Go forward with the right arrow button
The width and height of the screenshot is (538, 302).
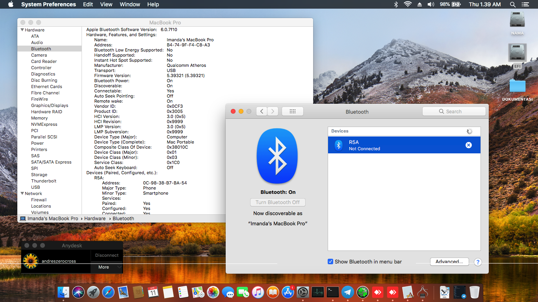[273, 111]
